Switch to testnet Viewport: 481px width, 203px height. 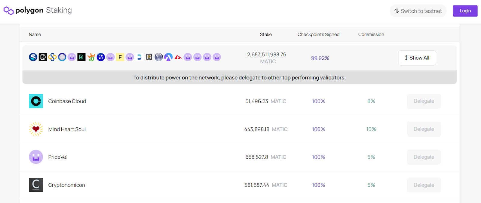[x=418, y=11]
